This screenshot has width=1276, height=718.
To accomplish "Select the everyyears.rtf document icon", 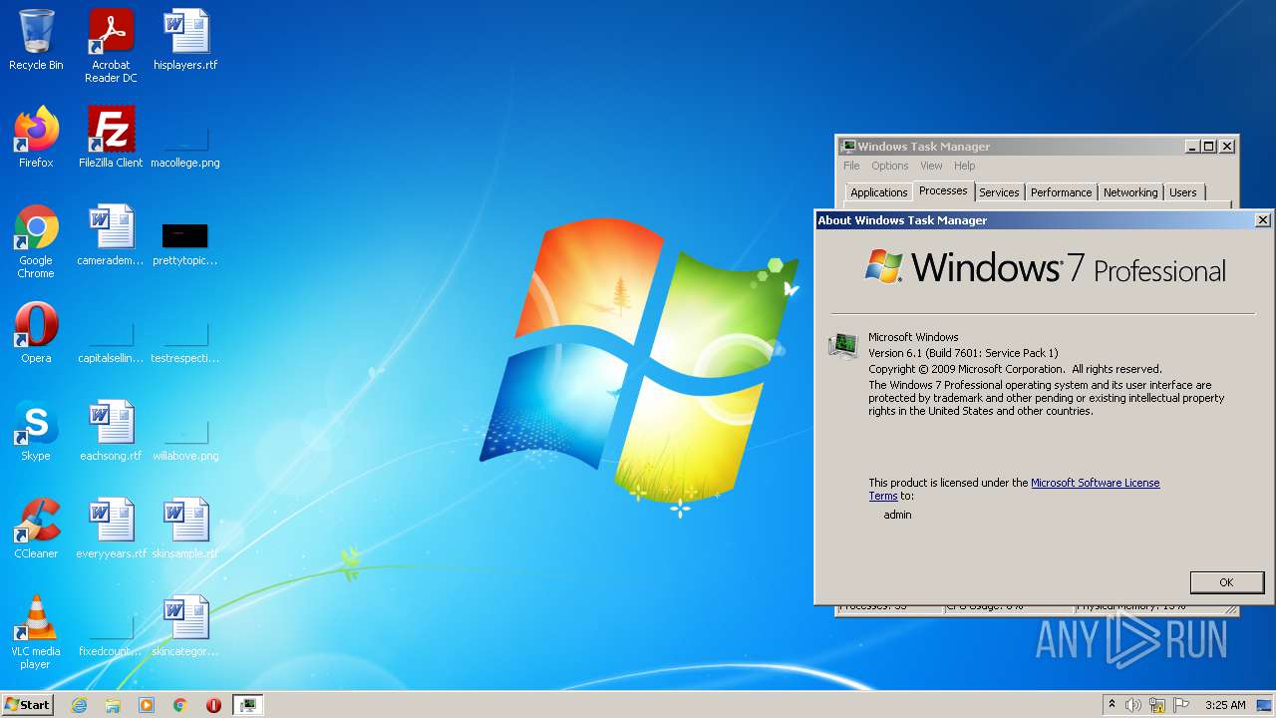I will coord(111,529).
